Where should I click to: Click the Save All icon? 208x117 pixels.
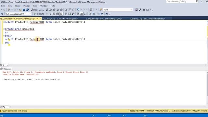[28, 10]
